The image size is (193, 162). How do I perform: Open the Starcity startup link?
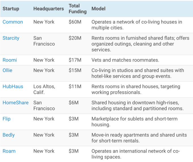11,38
